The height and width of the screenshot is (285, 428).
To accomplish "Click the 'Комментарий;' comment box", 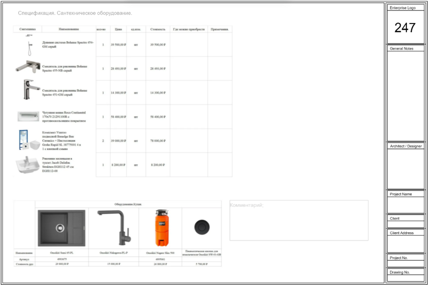I will tap(299, 220).
